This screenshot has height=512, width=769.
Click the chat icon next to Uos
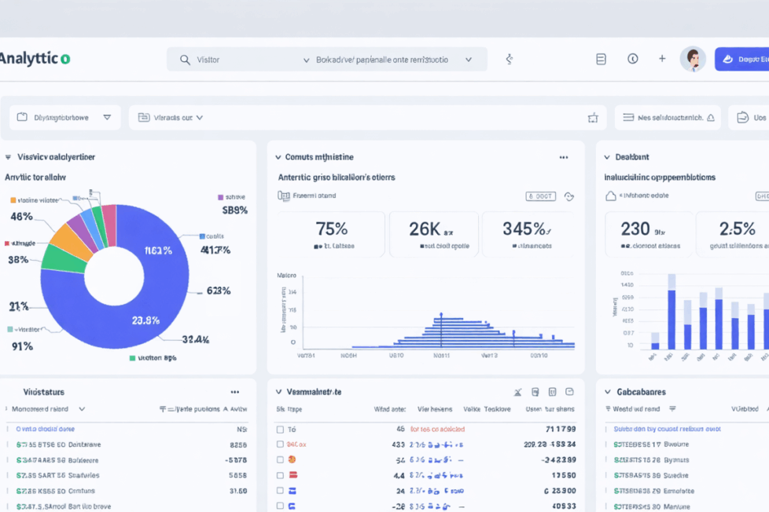pyautogui.click(x=742, y=118)
